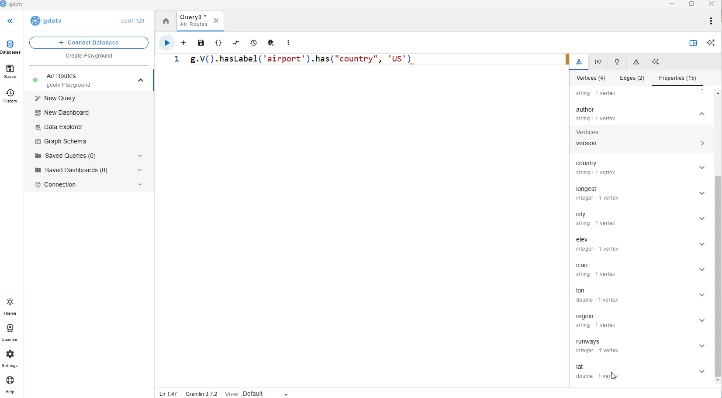722x398 pixels.
Task: Click the curly braces format icon
Action: 218,43
